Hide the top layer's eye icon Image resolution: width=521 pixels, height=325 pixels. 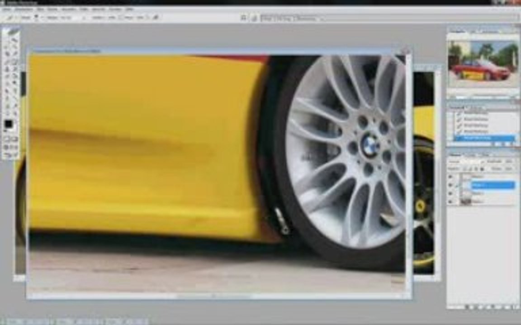click(451, 177)
